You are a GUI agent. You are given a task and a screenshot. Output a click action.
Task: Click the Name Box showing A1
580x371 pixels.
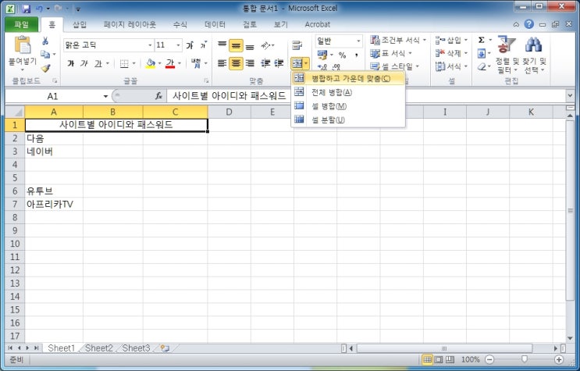[52, 96]
